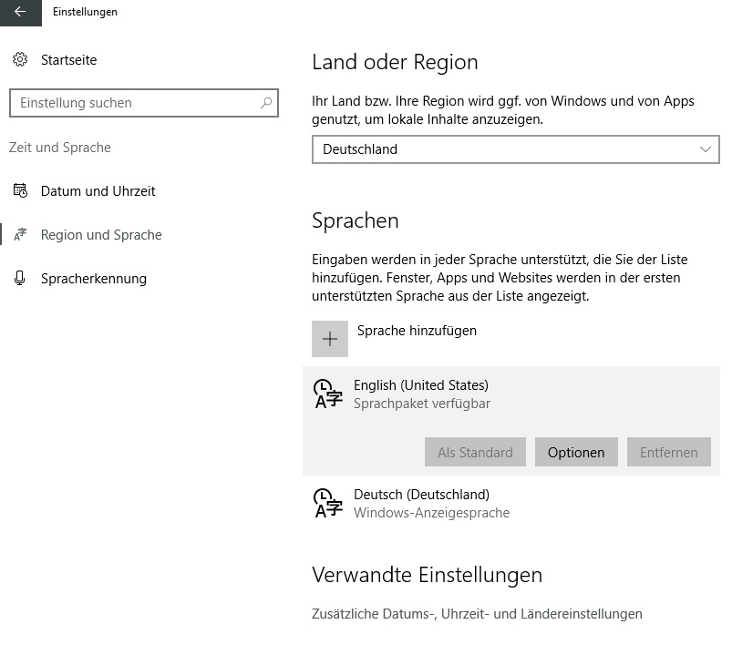Focus the Einstellung suchen search field
The width and height of the screenshot is (732, 655).
(144, 103)
